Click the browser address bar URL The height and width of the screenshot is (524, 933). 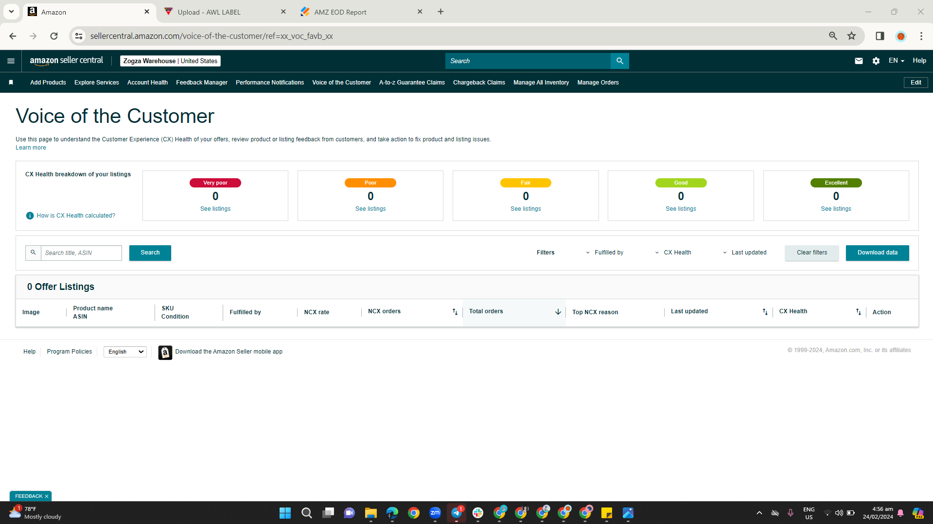[x=211, y=36]
